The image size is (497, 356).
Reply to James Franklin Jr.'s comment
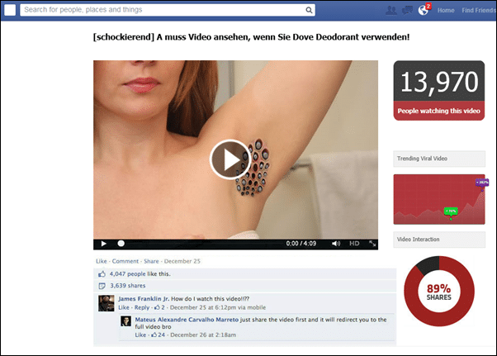142,307
